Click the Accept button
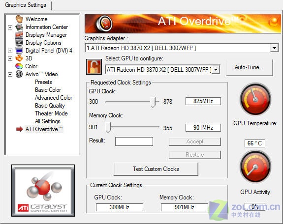Image resolution: width=283 pixels, height=224 pixels. pyautogui.click(x=195, y=141)
